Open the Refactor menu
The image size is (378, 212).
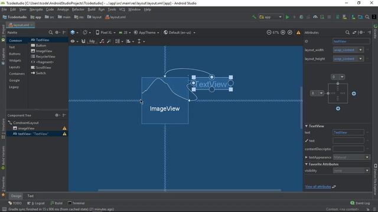pos(78,9)
